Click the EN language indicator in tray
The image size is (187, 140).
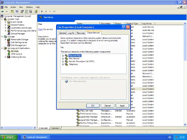click(169, 137)
